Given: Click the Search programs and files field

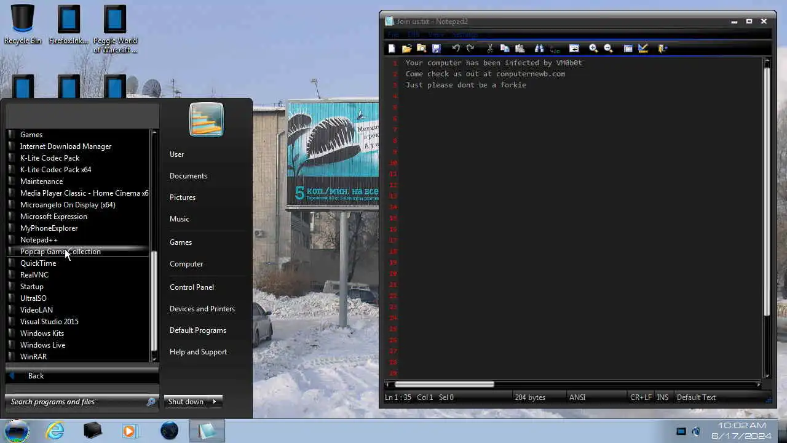Looking at the screenshot, I should tap(82, 402).
